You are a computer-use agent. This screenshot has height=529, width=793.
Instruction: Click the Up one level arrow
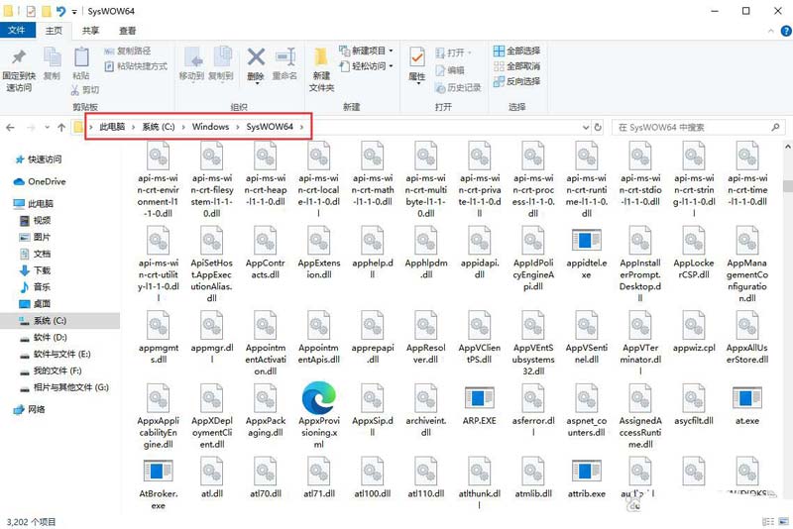click(61, 128)
